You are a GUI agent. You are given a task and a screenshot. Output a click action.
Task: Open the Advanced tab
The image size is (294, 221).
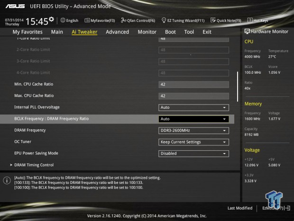pyautogui.click(x=118, y=32)
